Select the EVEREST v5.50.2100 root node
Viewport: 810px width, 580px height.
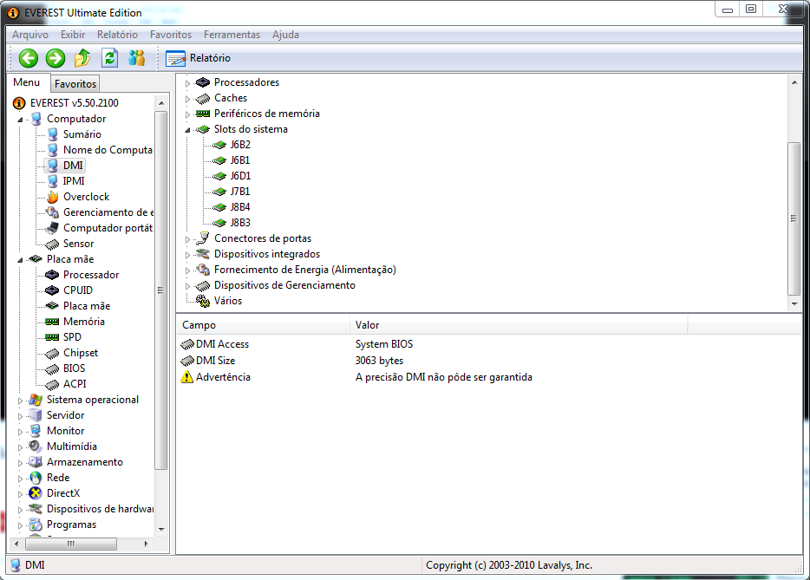tap(75, 103)
